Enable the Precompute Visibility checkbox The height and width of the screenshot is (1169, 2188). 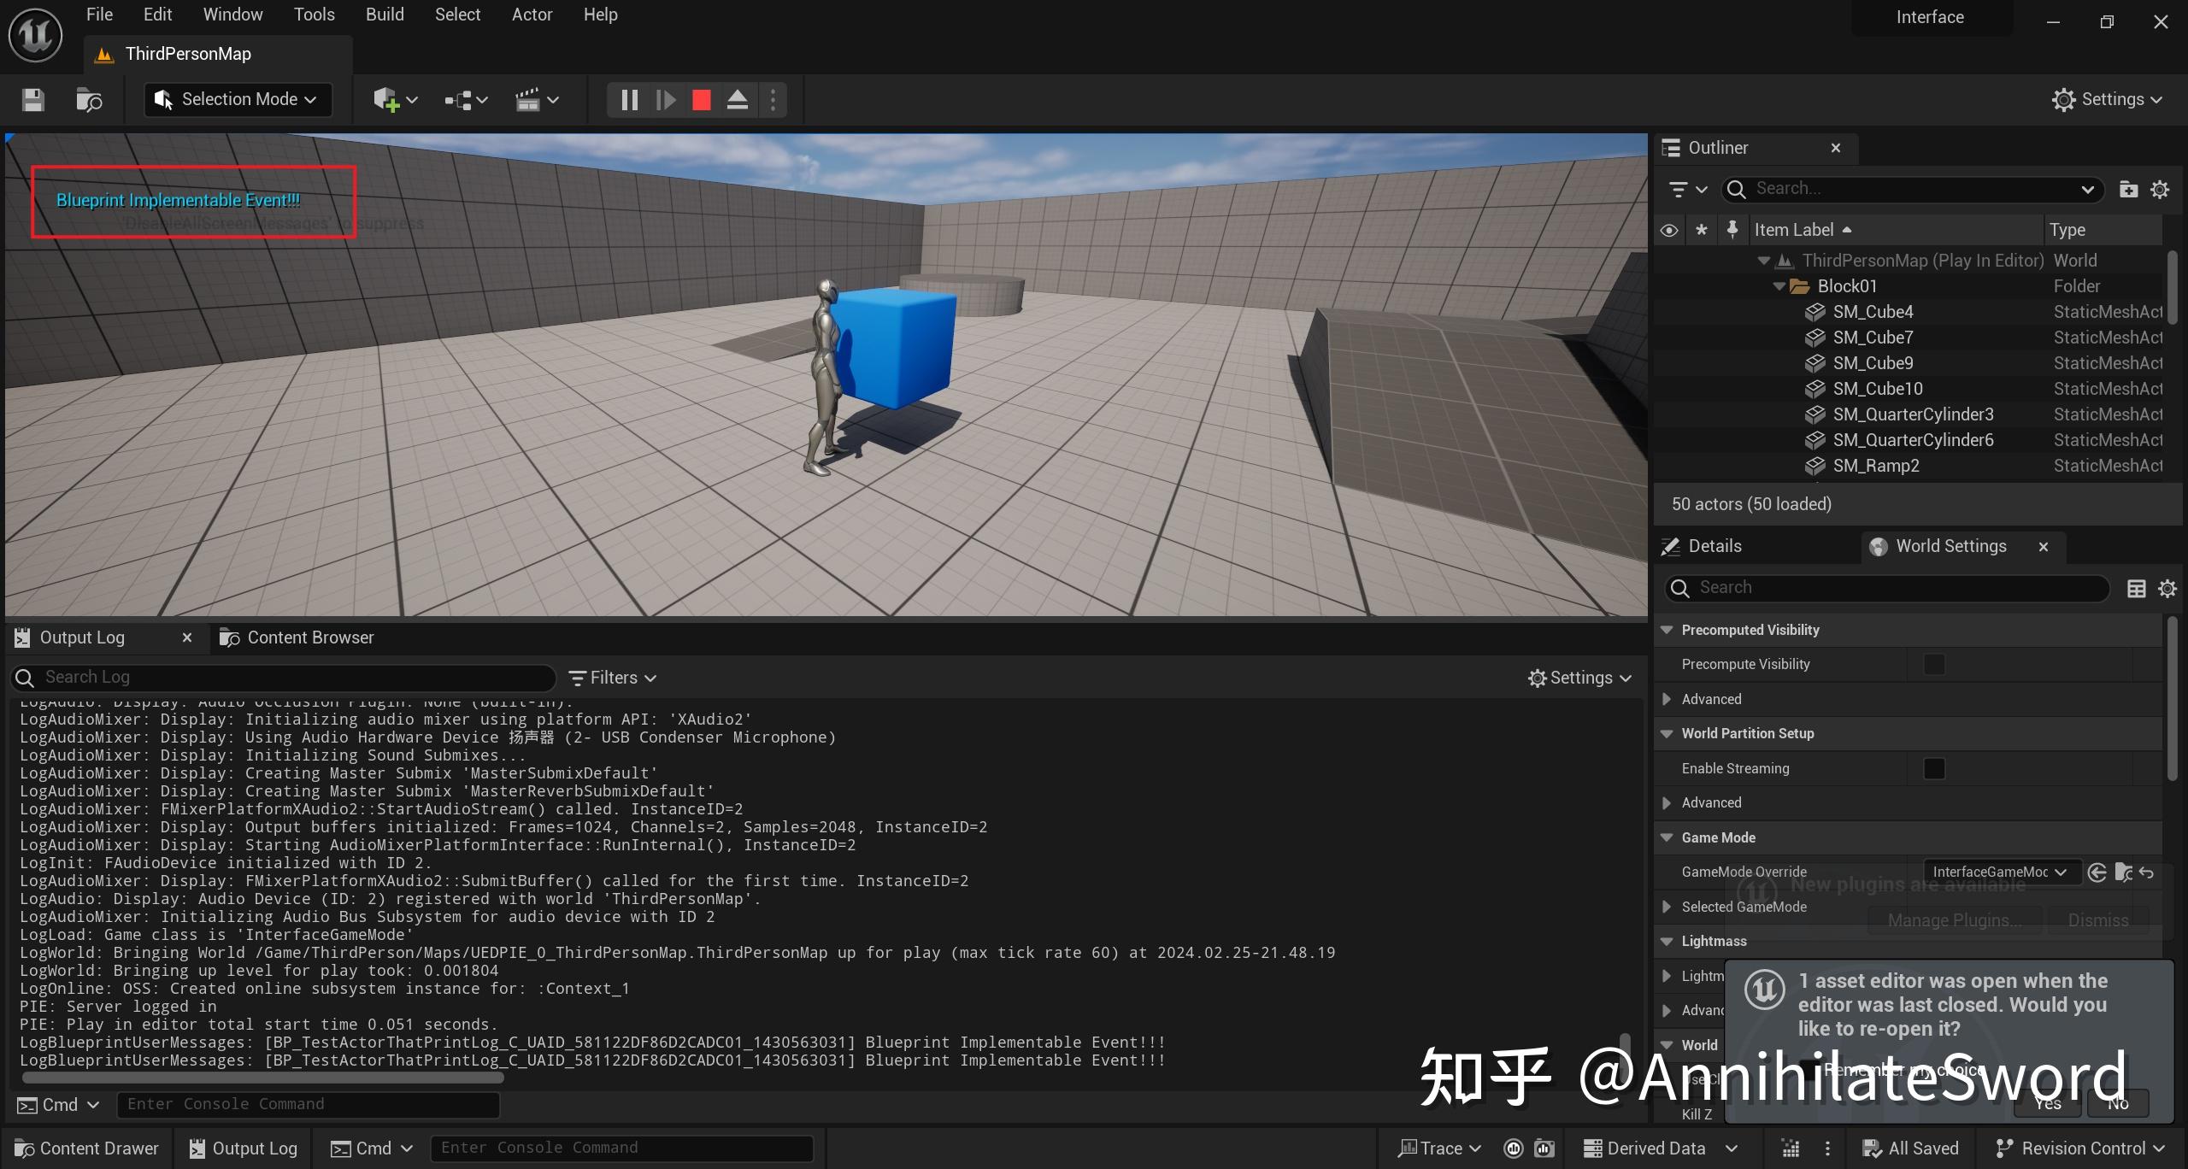(1935, 664)
